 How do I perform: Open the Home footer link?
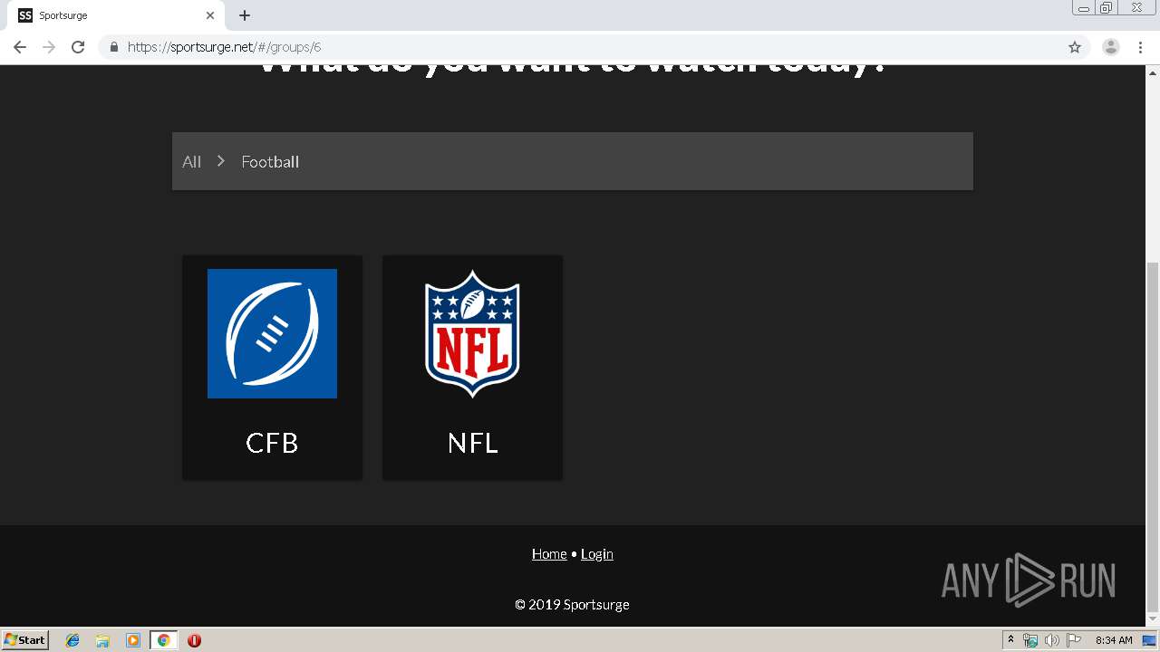(x=549, y=553)
